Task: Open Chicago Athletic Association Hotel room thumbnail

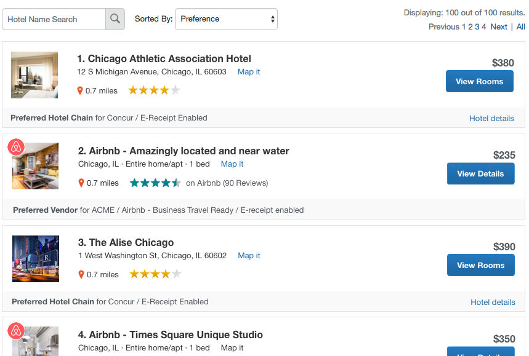Action: [34, 75]
